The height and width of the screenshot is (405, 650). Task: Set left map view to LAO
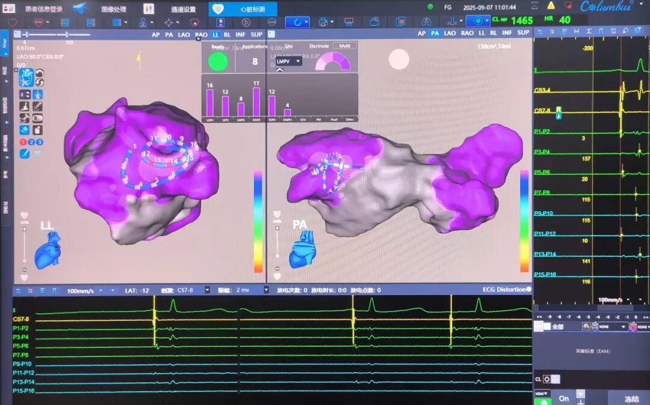(184, 35)
